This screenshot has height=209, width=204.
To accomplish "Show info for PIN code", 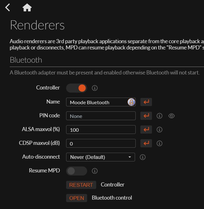I will (x=159, y=116).
